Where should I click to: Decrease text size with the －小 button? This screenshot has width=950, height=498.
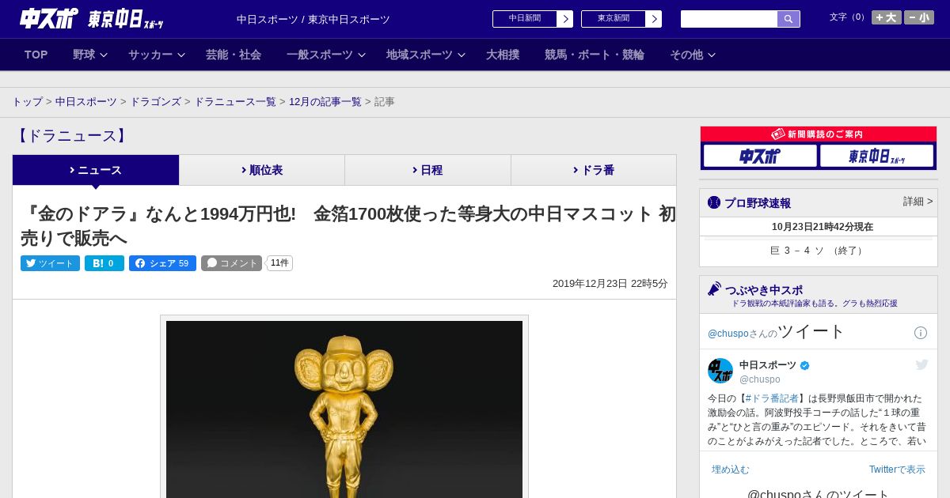click(919, 17)
